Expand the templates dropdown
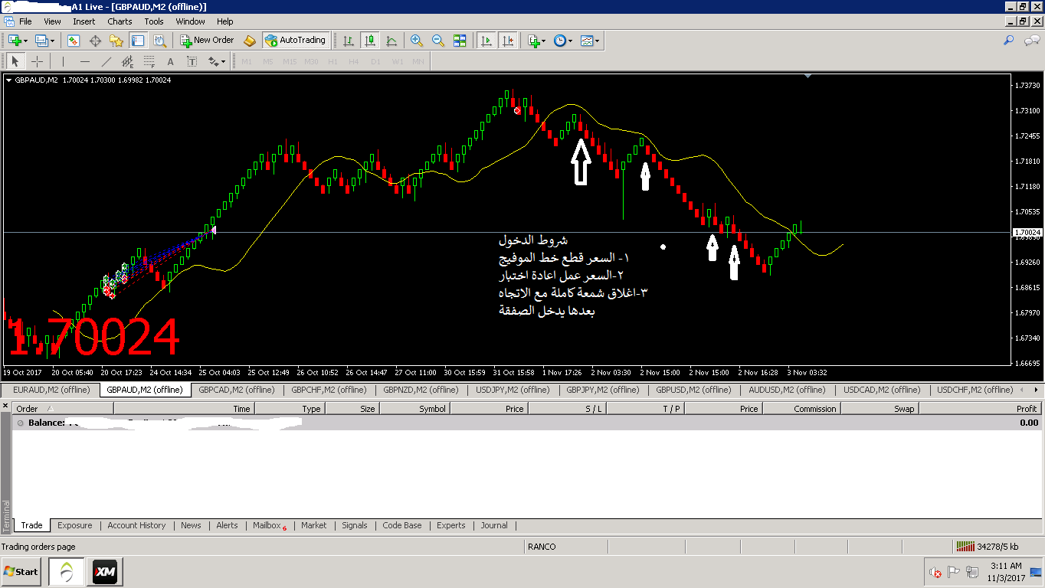Image resolution: width=1045 pixels, height=588 pixels. coord(598,41)
